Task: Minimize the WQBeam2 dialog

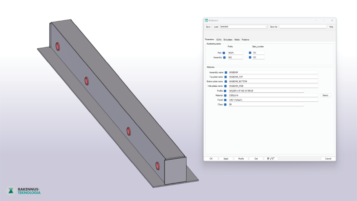Action: 316,20
